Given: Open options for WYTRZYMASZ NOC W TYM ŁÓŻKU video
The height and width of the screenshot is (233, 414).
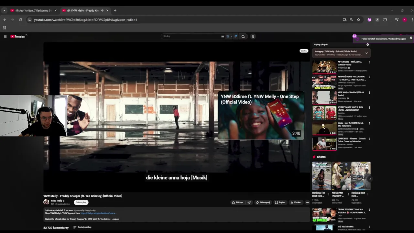Looking at the screenshot, I should point(369,107).
